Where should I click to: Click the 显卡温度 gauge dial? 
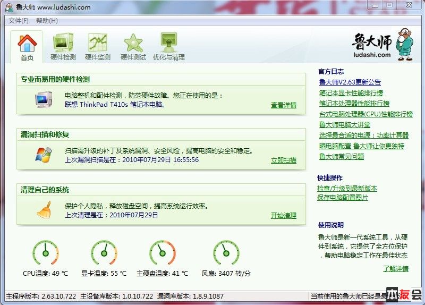tap(104, 253)
